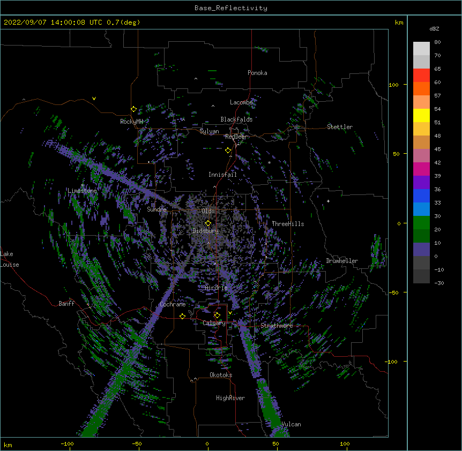Click the RedDeer city label
The image size is (462, 451).
(236, 137)
